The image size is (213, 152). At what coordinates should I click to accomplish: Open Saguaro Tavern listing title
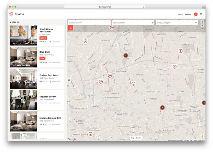click(48, 97)
